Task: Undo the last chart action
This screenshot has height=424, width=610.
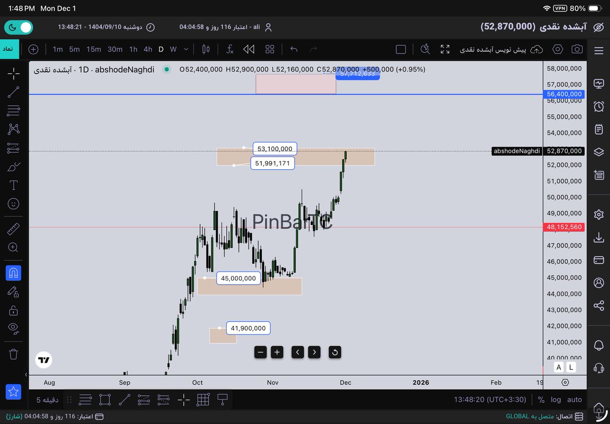Action: pyautogui.click(x=294, y=49)
